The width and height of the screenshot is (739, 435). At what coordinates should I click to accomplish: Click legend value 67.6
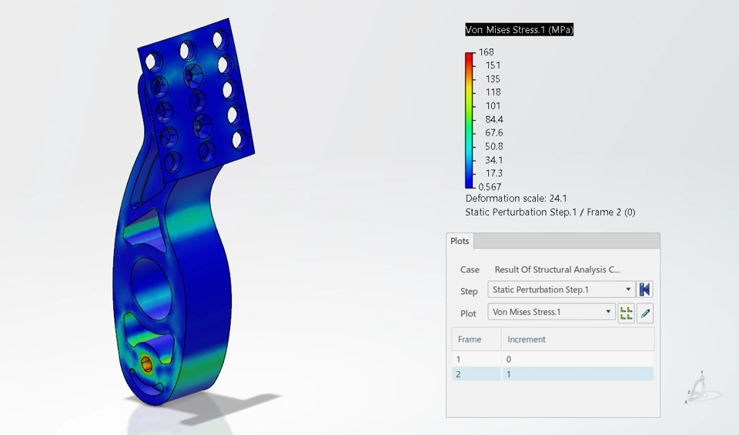494,133
